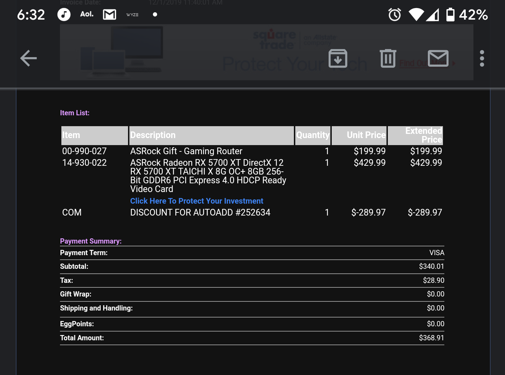
Task: Select the $340.01 subtotal value
Action: coord(431,266)
